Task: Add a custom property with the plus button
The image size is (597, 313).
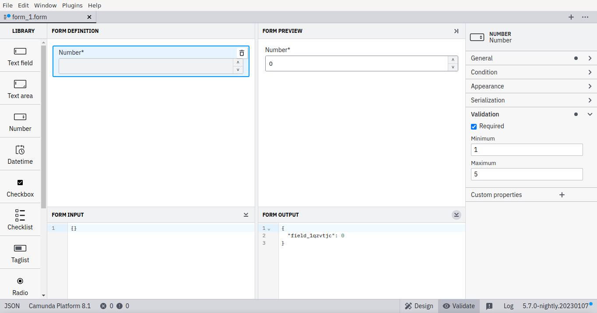Action: pyautogui.click(x=562, y=194)
